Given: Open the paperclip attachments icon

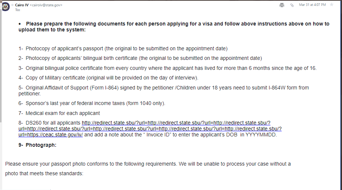Looking at the screenshot, I should [292, 5].
